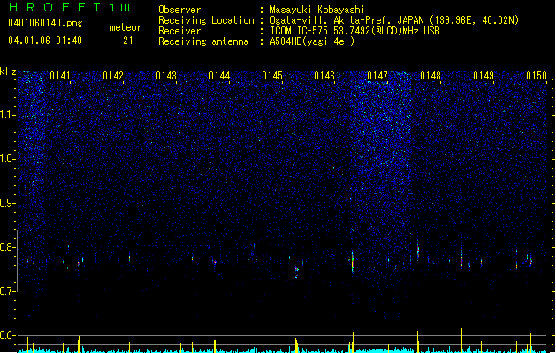556x353 pixels.
Task: Click the 0147 time marker
Action: [x=377, y=76]
